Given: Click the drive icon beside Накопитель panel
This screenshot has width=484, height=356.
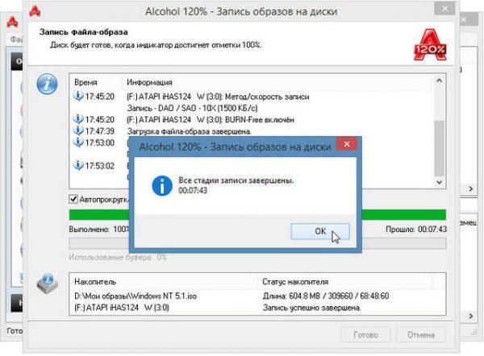Looking at the screenshot, I should click(x=48, y=284).
